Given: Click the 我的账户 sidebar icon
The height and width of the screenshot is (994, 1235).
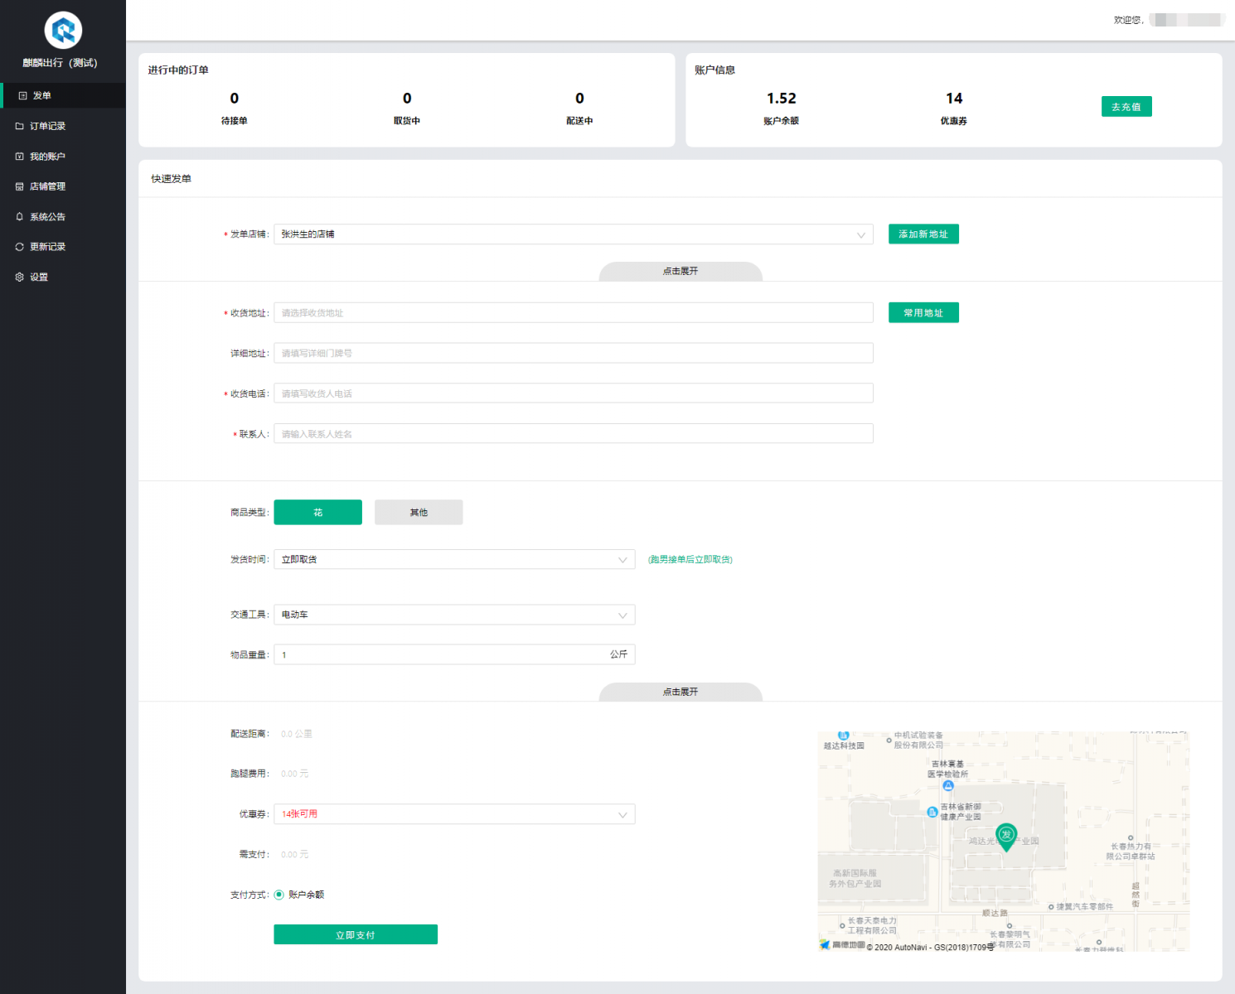Looking at the screenshot, I should click(19, 157).
